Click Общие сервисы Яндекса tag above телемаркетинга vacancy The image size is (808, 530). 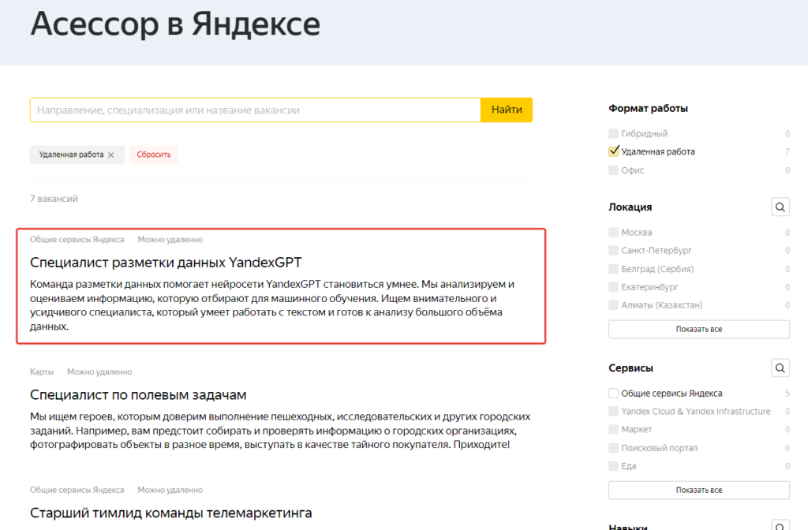[77, 490]
